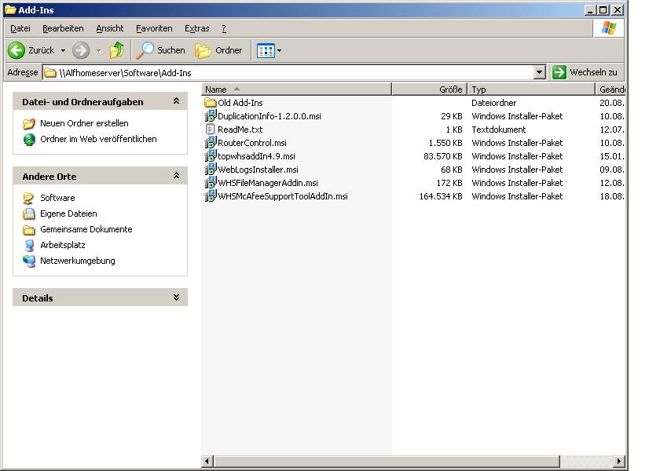The height and width of the screenshot is (471, 660).
Task: Select the file name RouterControl.msi
Action: coord(252,143)
